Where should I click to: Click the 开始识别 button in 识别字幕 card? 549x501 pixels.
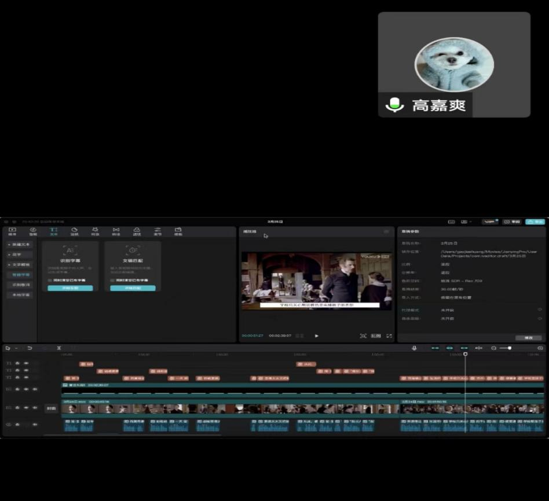[x=69, y=288]
